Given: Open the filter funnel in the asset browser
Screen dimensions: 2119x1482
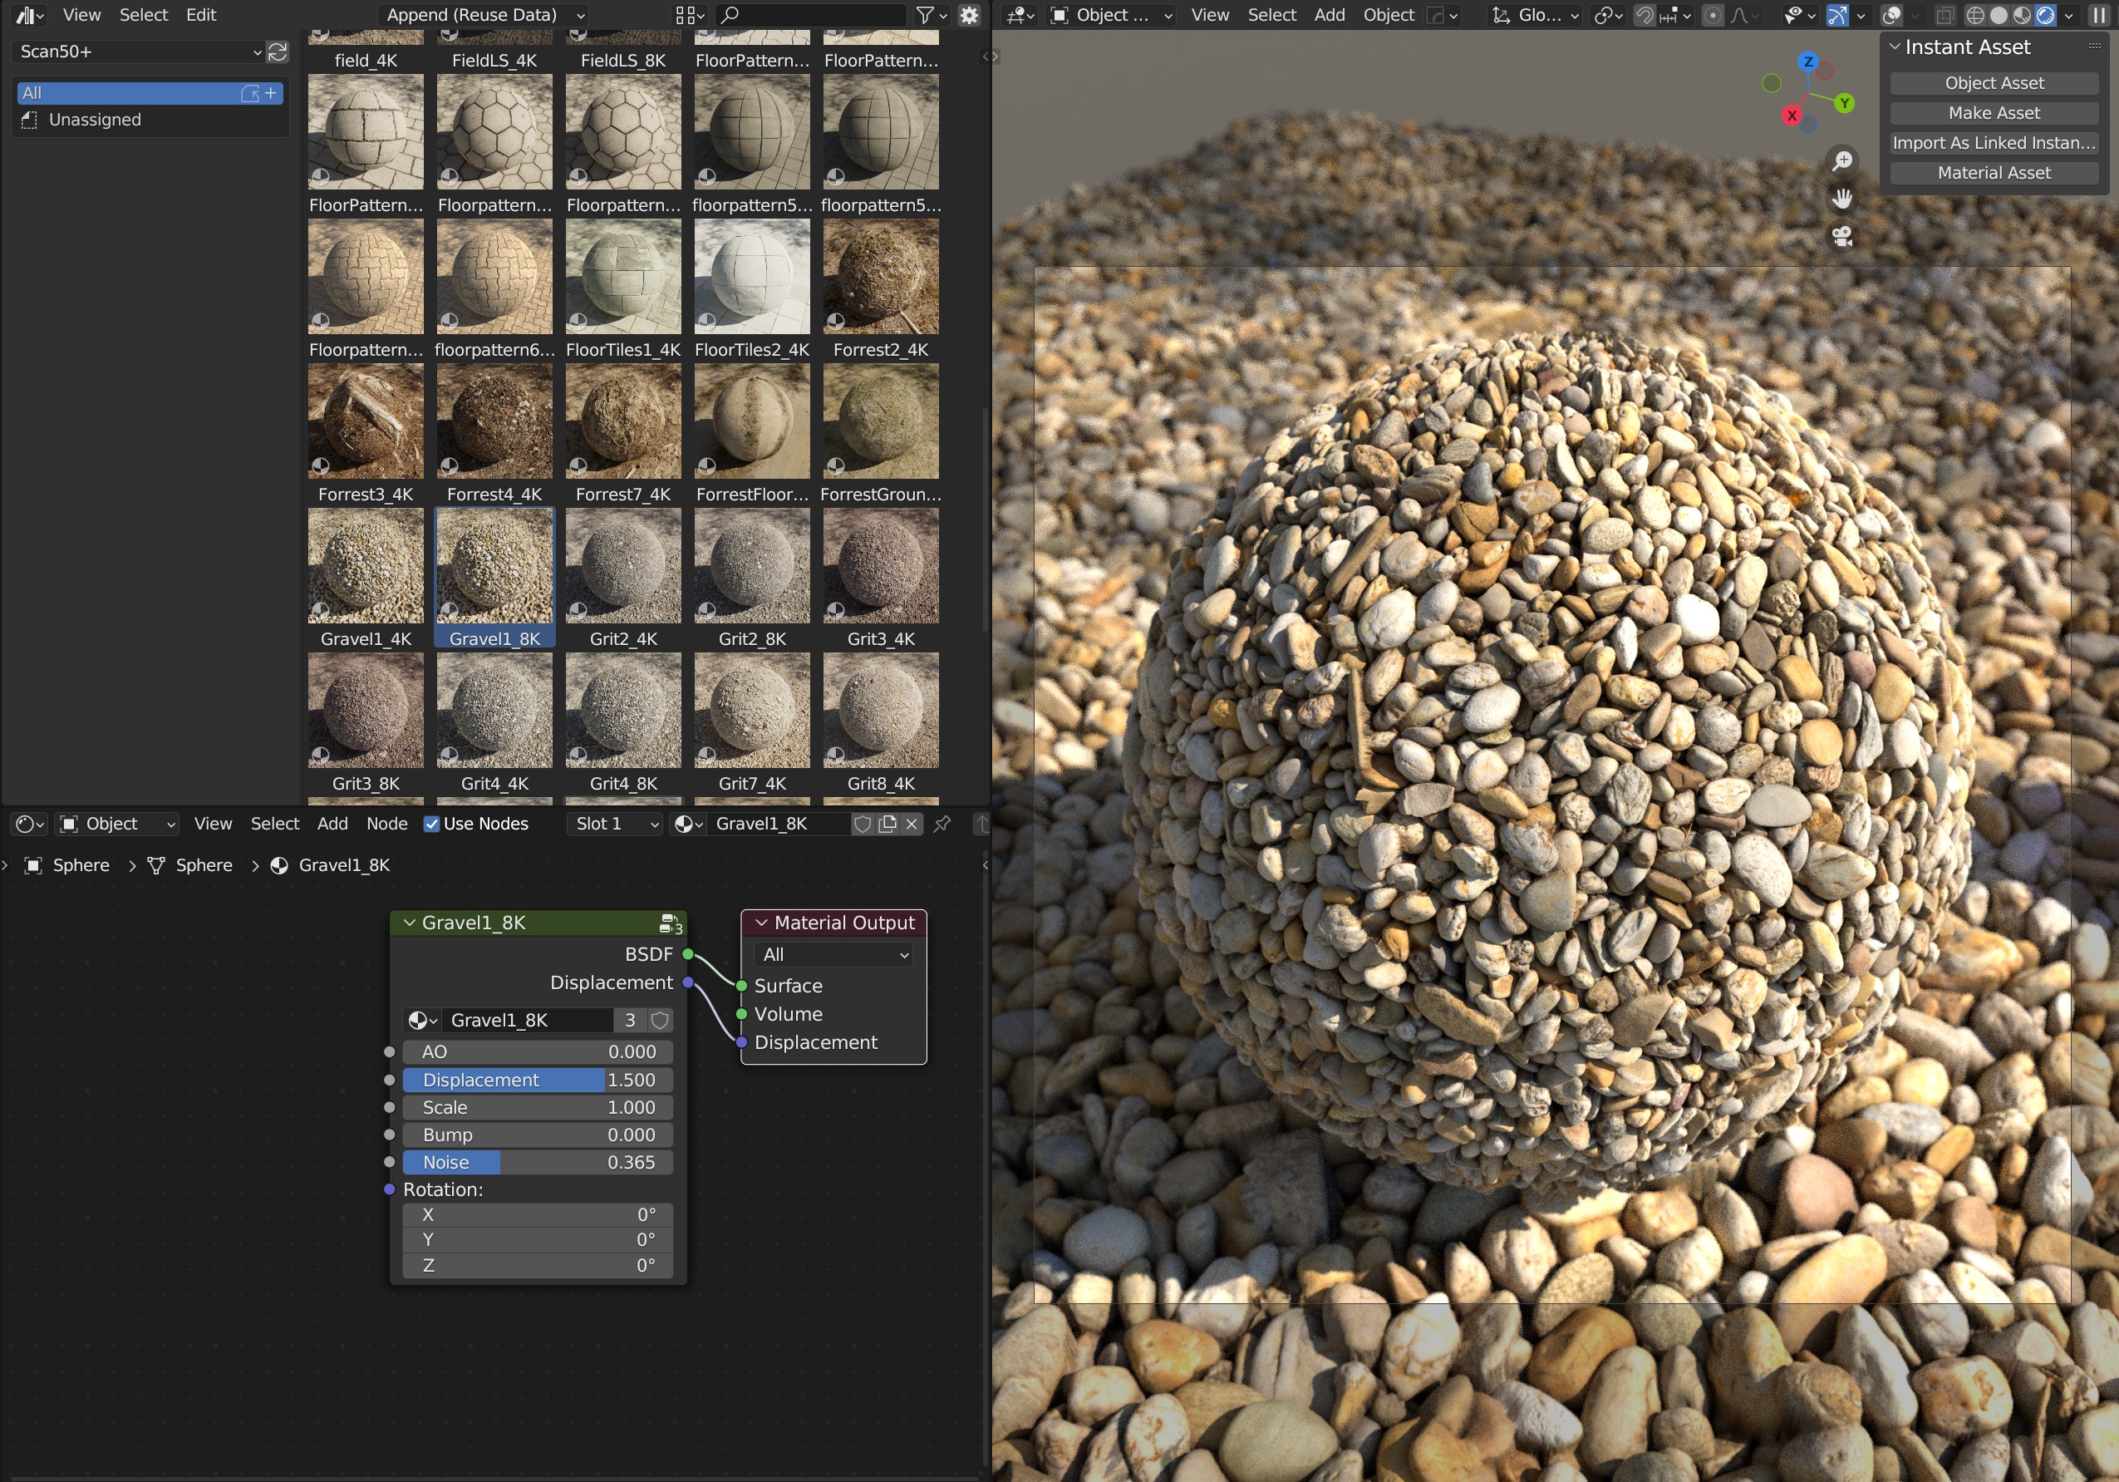Looking at the screenshot, I should 925,15.
